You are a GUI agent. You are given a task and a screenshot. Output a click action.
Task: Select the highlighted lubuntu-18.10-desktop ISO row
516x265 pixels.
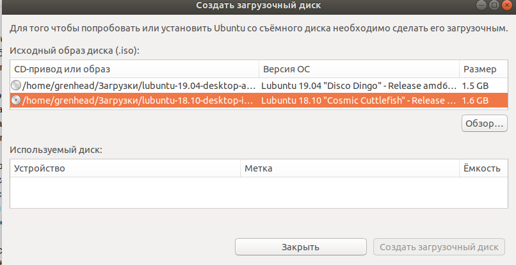(x=138, y=100)
